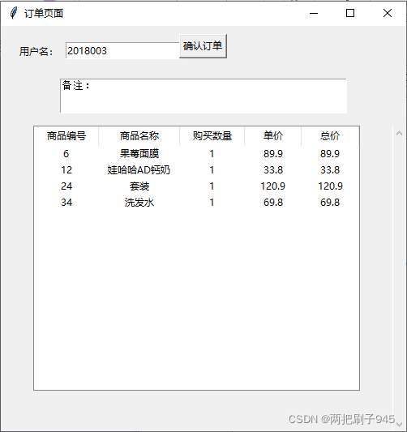Click quantity 1 in 洗发水 row
Viewport: 407px width, 432px height.
pos(212,203)
